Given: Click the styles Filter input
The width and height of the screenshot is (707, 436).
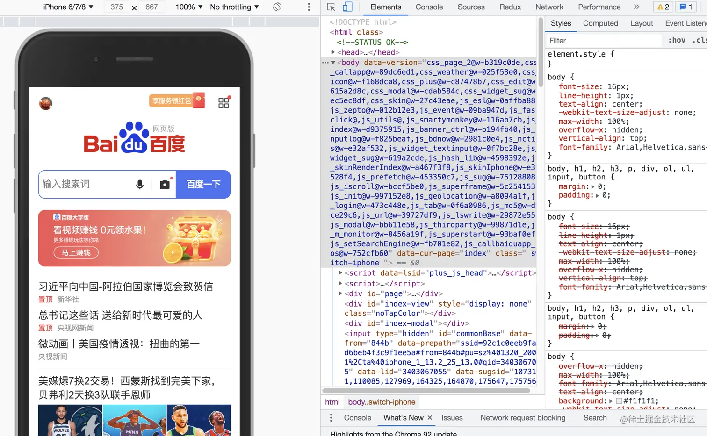Looking at the screenshot, I should (x=604, y=41).
